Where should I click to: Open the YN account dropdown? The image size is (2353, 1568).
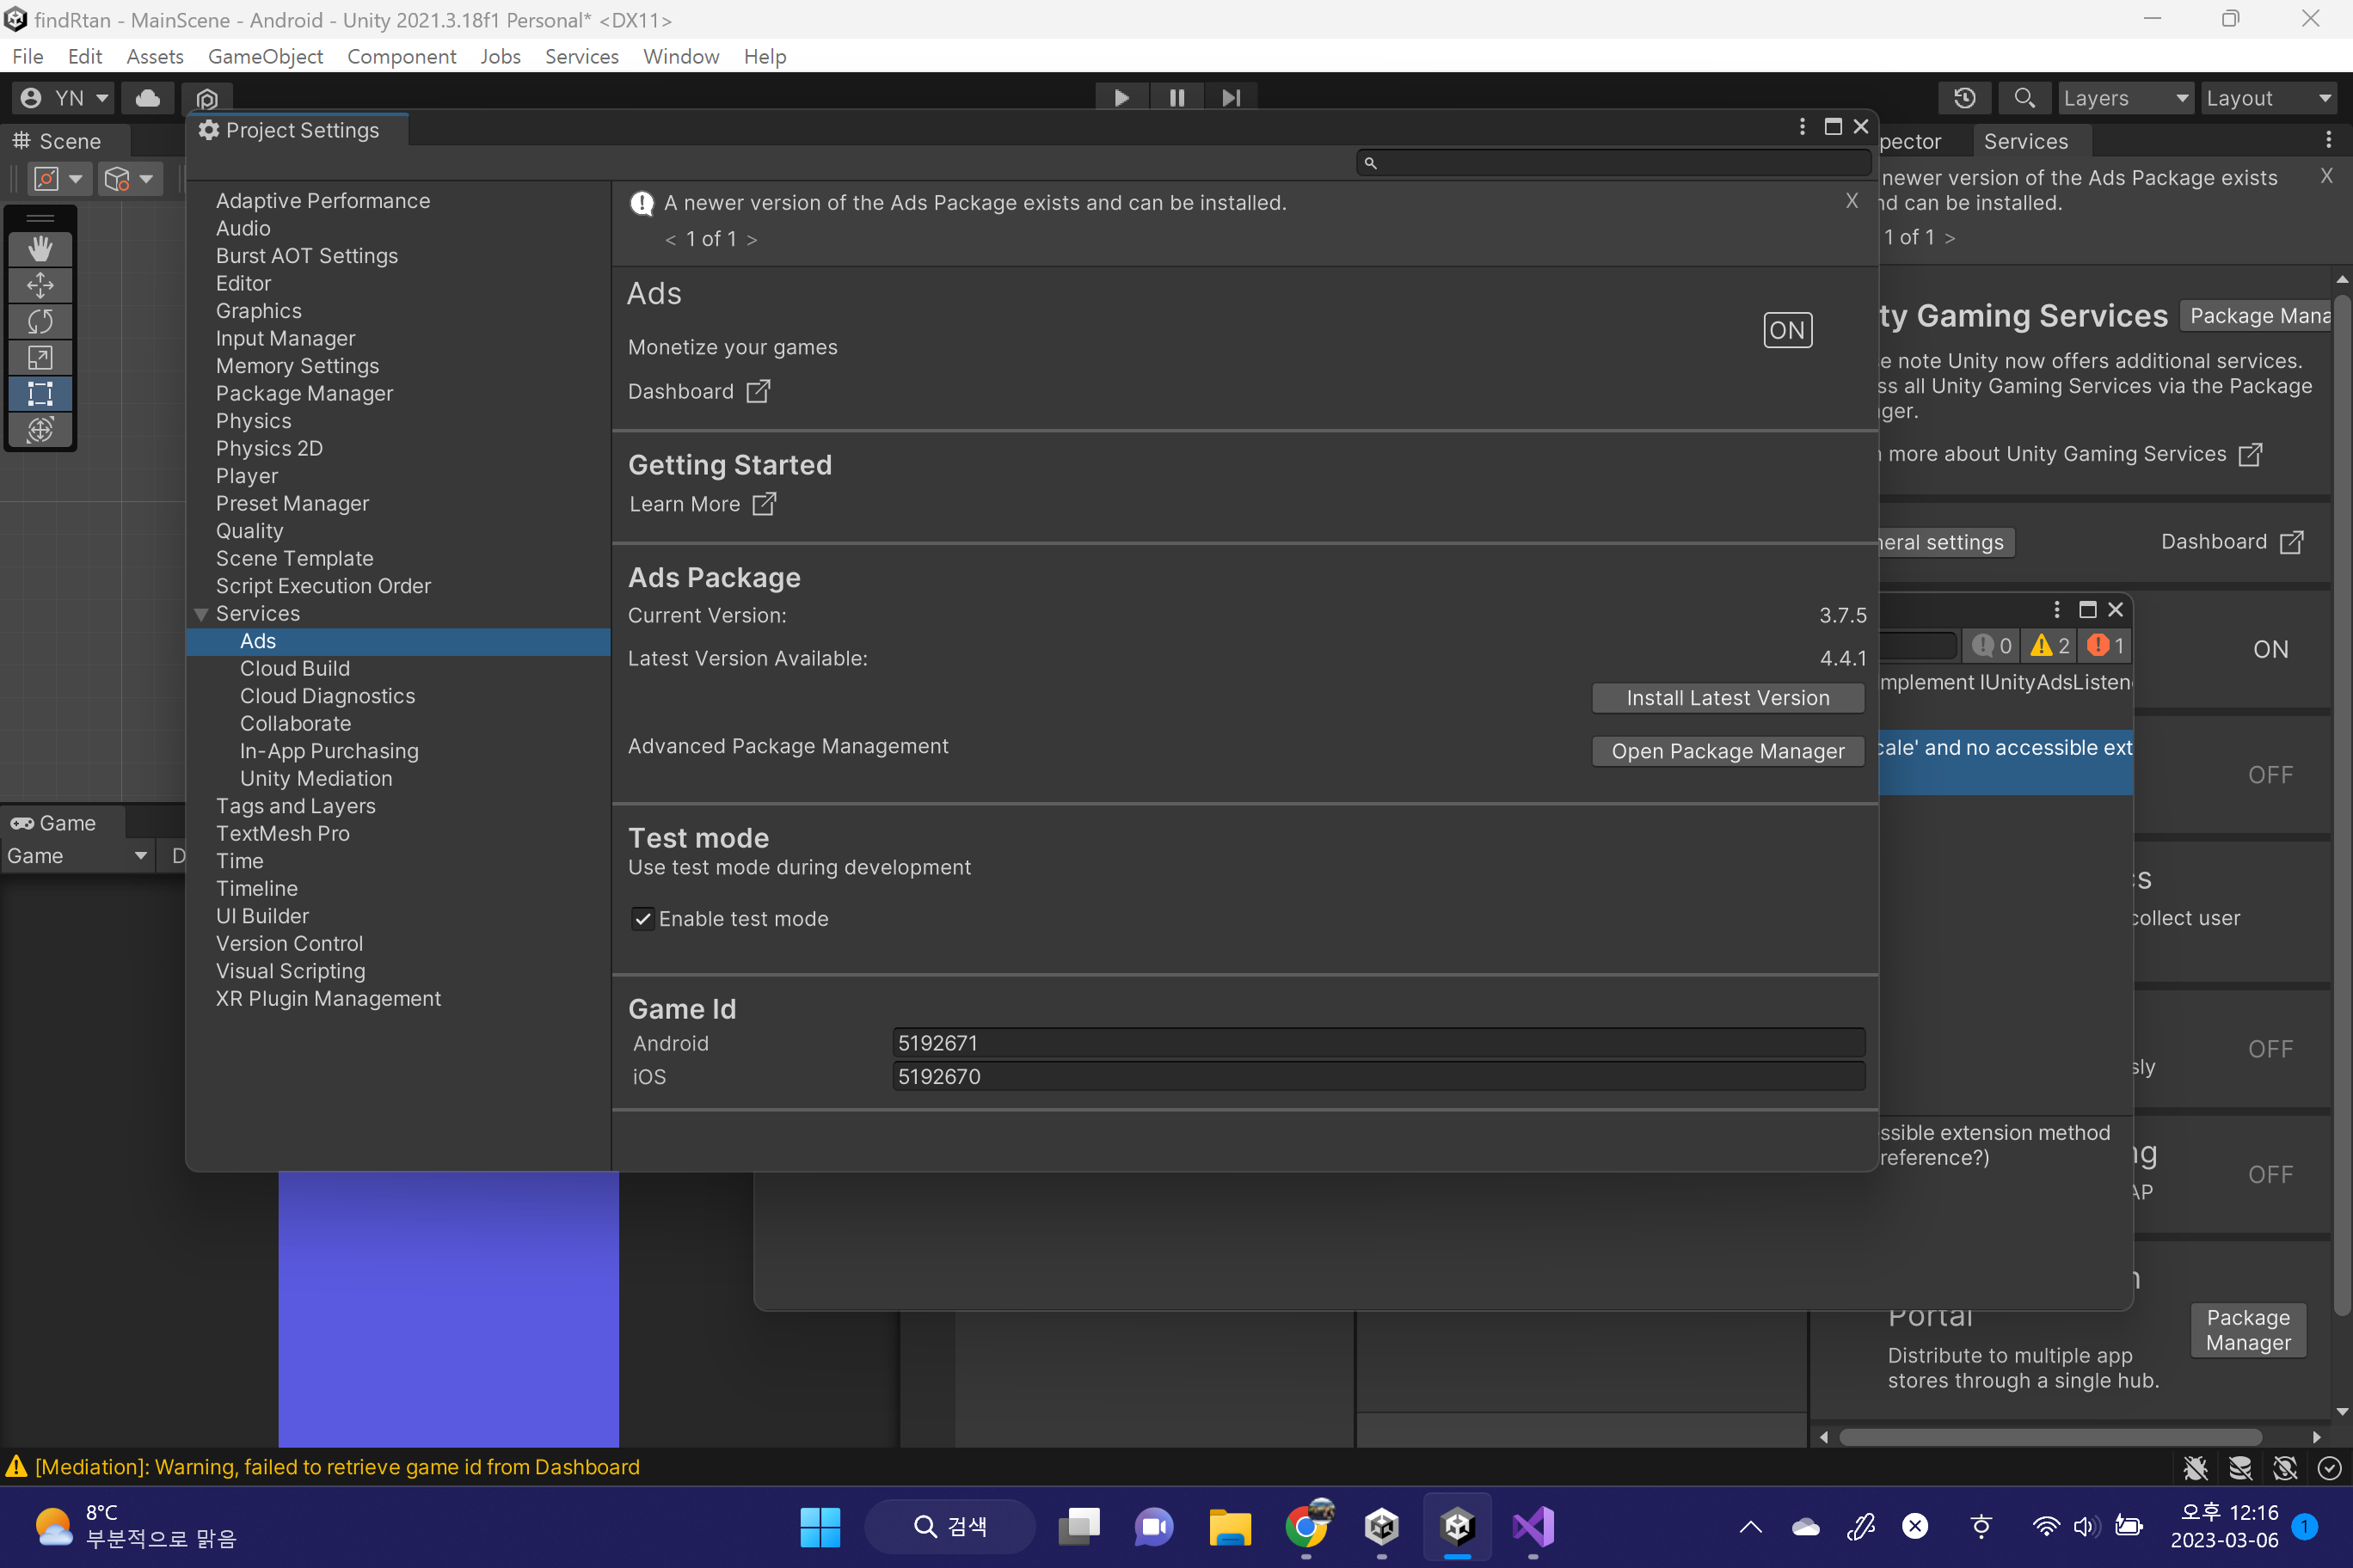(64, 98)
